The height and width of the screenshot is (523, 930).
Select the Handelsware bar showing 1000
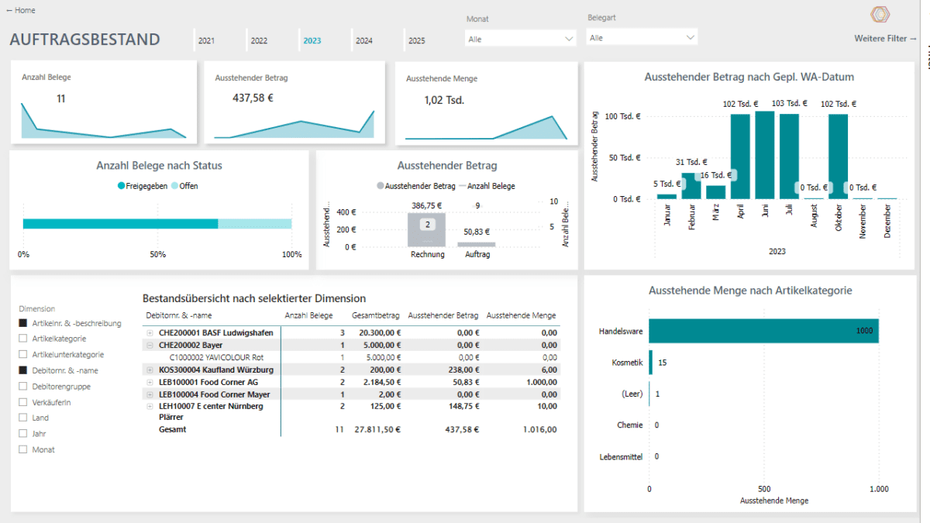click(x=763, y=331)
